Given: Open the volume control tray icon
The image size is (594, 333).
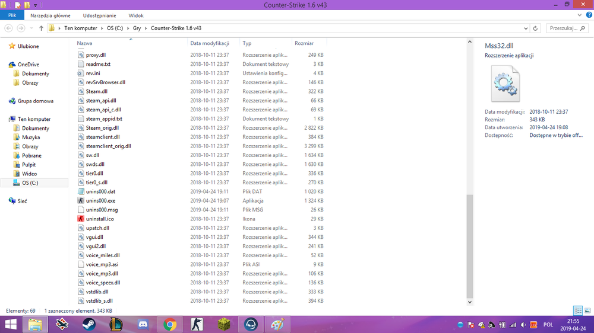Looking at the screenshot, I should pyautogui.click(x=523, y=325).
